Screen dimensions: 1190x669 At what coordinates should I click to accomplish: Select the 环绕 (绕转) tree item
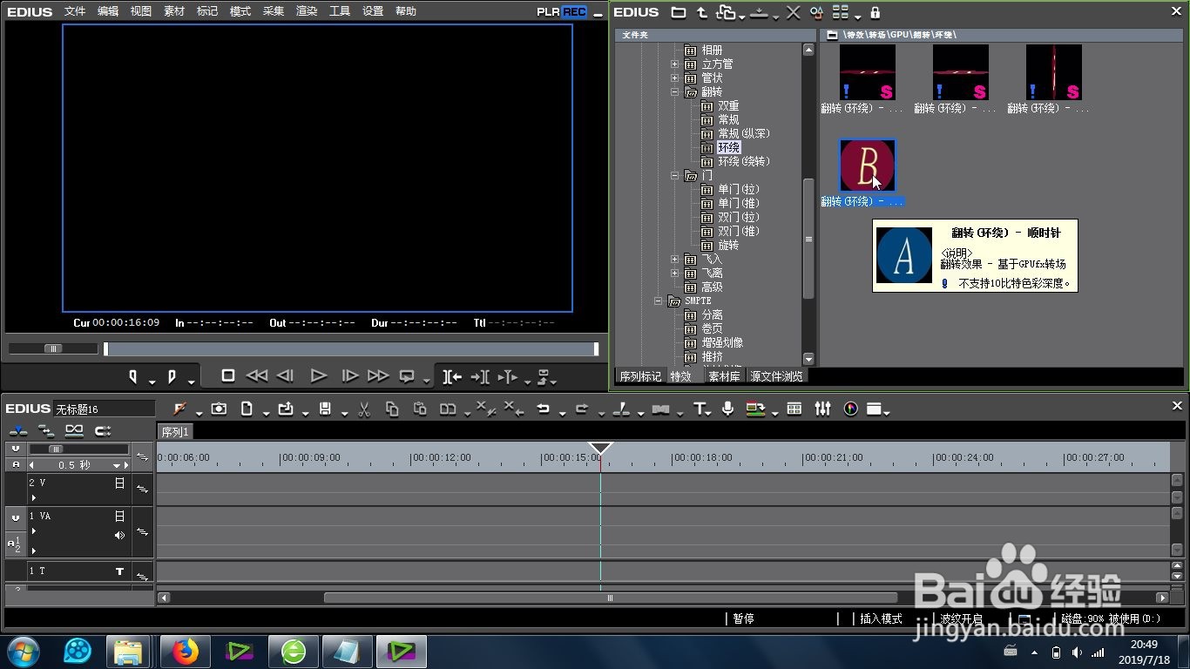click(x=744, y=162)
